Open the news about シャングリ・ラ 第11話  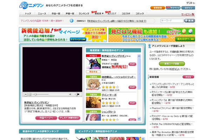172,101
